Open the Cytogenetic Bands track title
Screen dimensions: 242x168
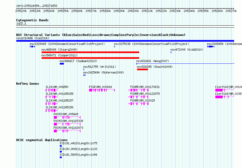coord(32,20)
